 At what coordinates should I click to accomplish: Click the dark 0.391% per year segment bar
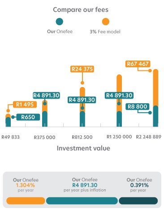click(138, 201)
